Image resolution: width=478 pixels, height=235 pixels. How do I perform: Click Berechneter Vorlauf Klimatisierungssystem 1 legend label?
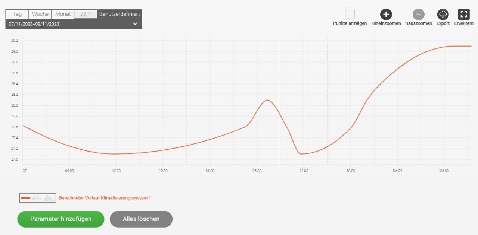coord(105,198)
